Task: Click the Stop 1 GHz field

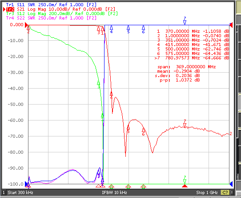Action: (207, 193)
